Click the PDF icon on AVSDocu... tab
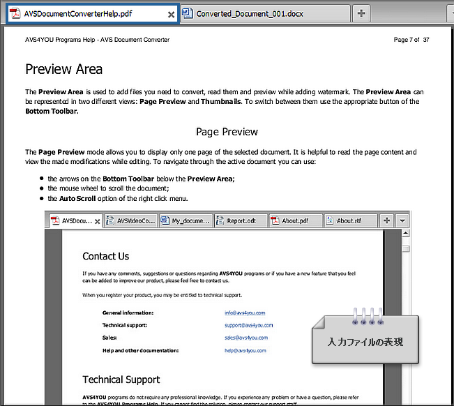Viewport: 454px width, 406px height. 55,220
